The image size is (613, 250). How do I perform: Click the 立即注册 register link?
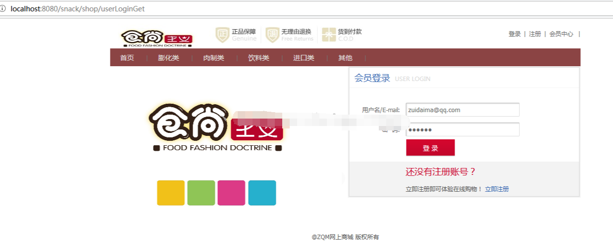tap(497, 189)
